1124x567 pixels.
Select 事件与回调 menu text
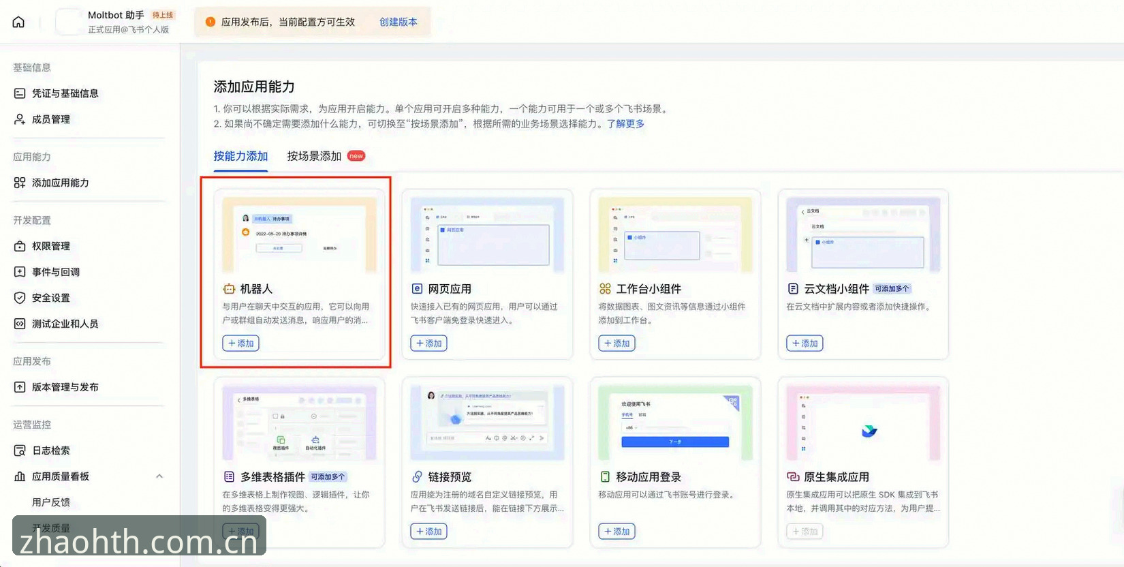(56, 272)
